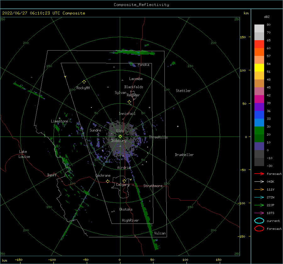Screen dimensions: 283x264
Task: Click the Lacombe label
Action: [x=136, y=79]
